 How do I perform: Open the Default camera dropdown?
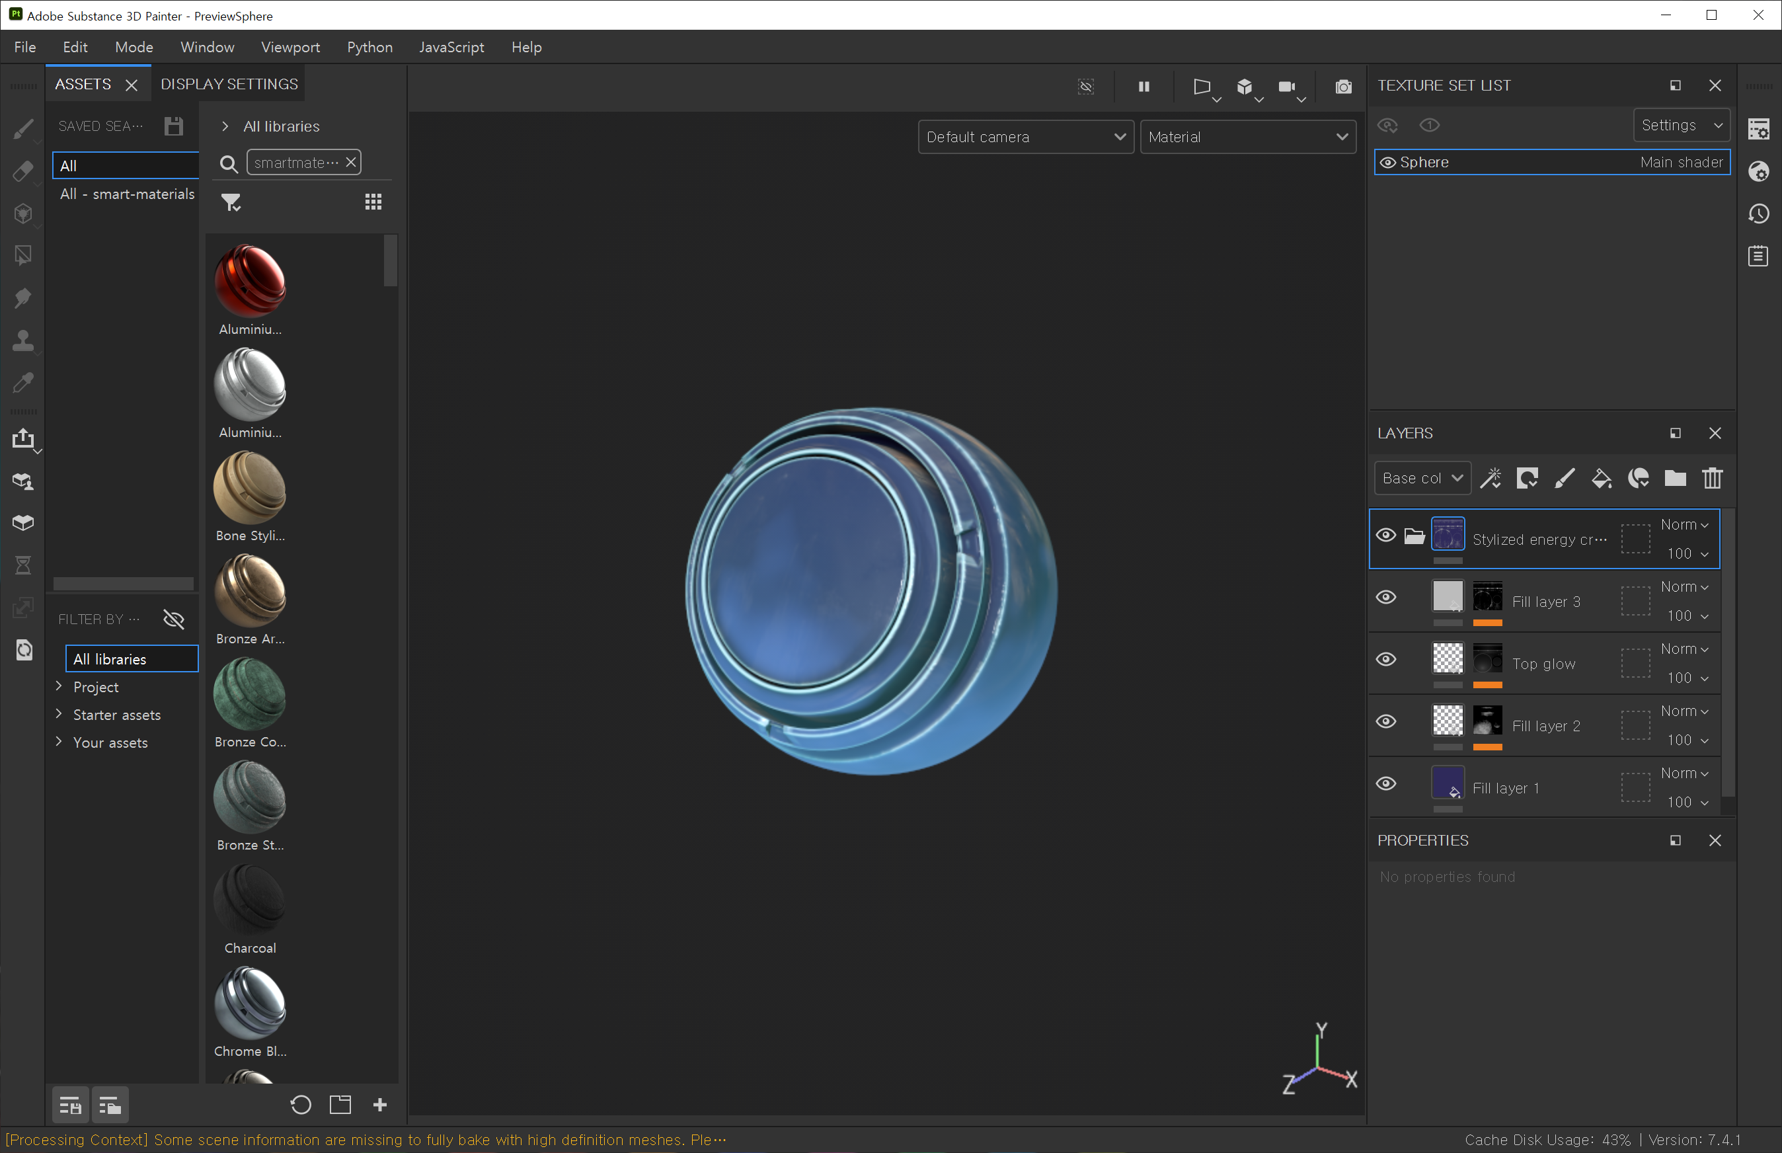click(x=1025, y=137)
